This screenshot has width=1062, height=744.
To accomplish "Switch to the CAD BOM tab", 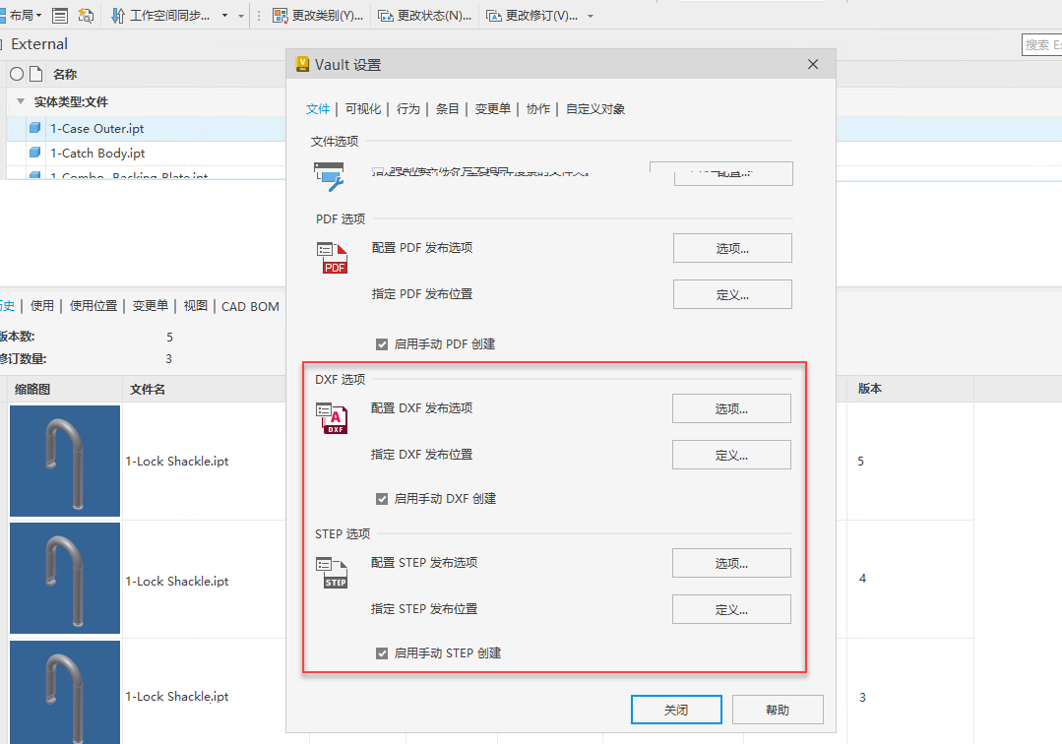I will tap(251, 307).
